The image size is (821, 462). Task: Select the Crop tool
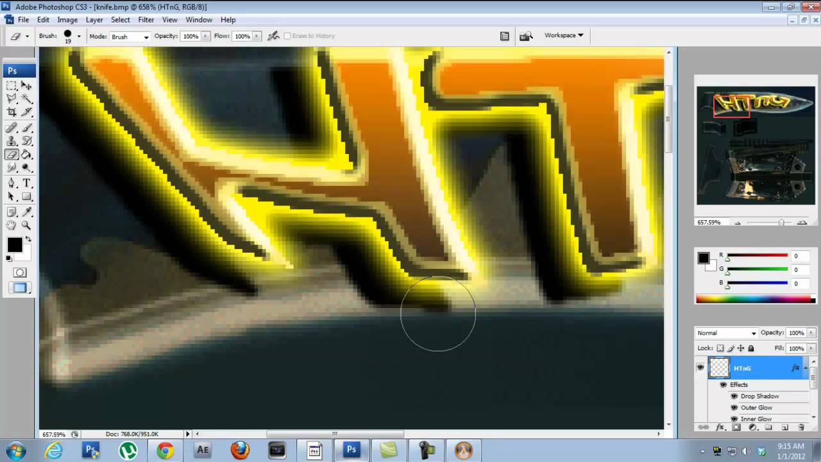[x=12, y=112]
